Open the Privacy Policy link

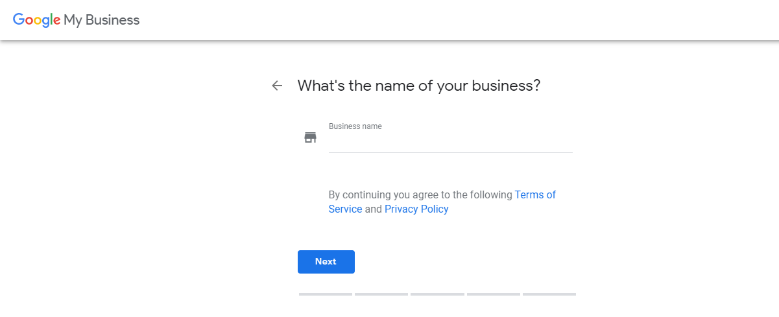[x=416, y=209]
